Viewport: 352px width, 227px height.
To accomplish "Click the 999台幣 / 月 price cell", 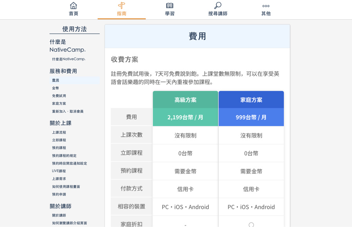I will pyautogui.click(x=251, y=117).
